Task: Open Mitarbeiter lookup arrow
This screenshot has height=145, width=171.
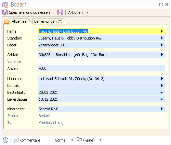Action: 162,109
